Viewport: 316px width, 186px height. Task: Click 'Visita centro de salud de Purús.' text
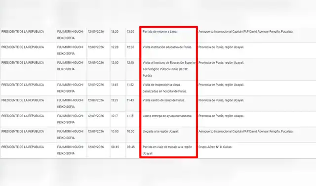163,100
